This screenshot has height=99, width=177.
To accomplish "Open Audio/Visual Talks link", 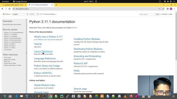I will (10, 63).
